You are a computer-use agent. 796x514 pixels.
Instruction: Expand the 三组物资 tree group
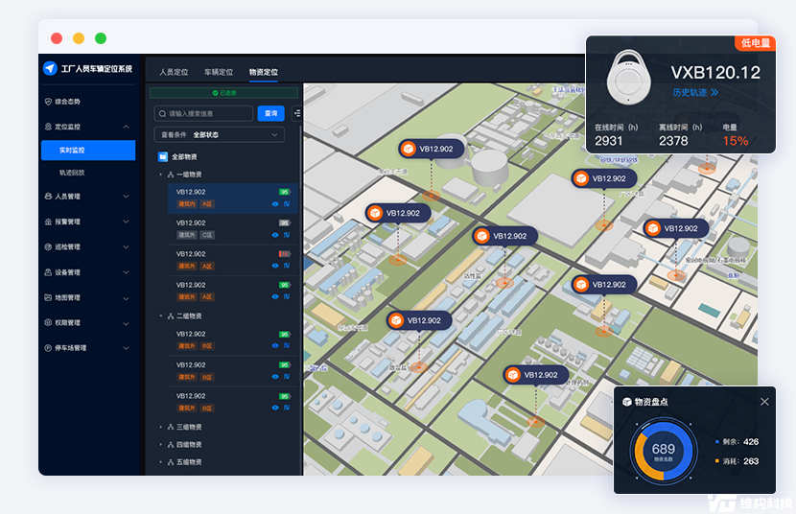pyautogui.click(x=160, y=427)
